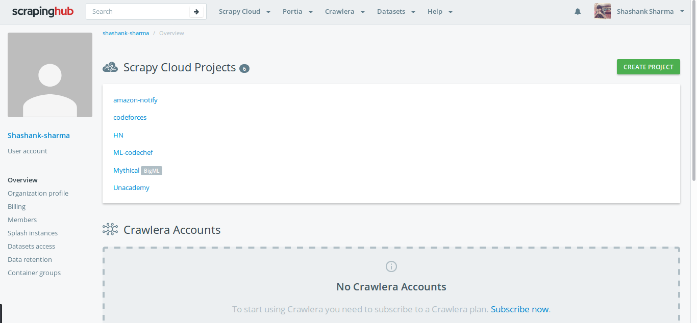697x323 pixels.
Task: Open the large profile picture placeholder
Action: tap(50, 75)
